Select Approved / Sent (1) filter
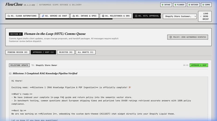The width and height of the screenshot is (217, 121). (x=43, y=52)
